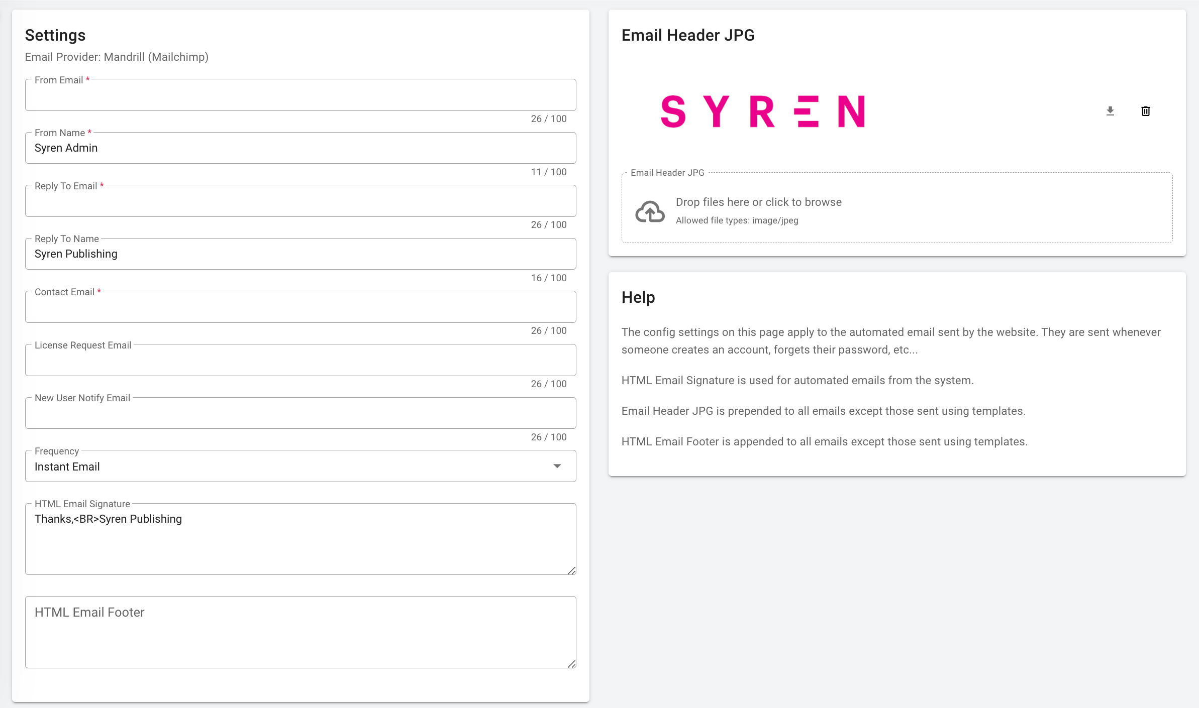Open the Frequency dropdown arrow
The image size is (1199, 708).
(557, 466)
